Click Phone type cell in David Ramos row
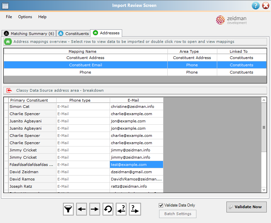Viewport: 271px width, 223px height. tap(83, 179)
